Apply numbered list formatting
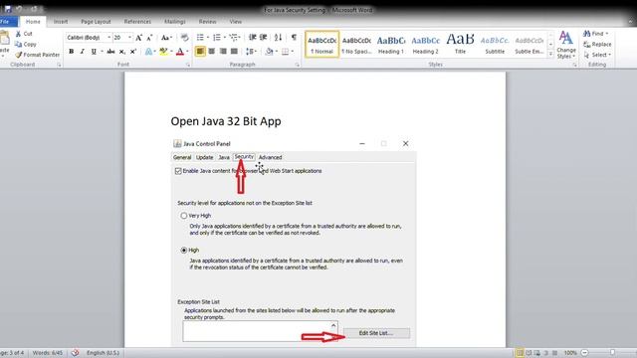Image resolution: width=637 pixels, height=358 pixels. (x=217, y=38)
